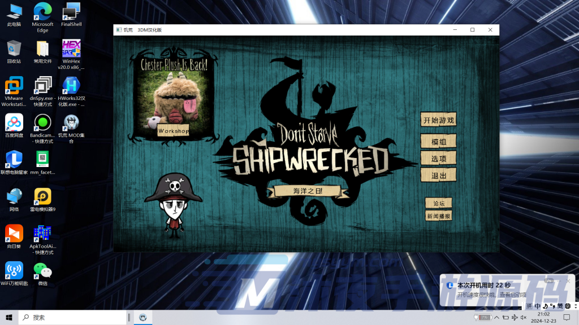The width and height of the screenshot is (579, 325).
Task: Click 退出 (Quit) in the game menu
Action: click(x=438, y=175)
